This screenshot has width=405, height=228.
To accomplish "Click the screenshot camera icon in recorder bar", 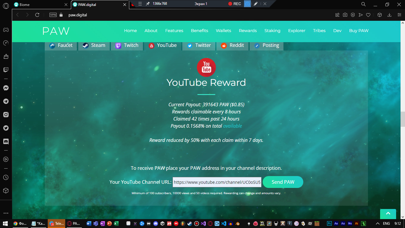I will pyautogui.click(x=247, y=4).
